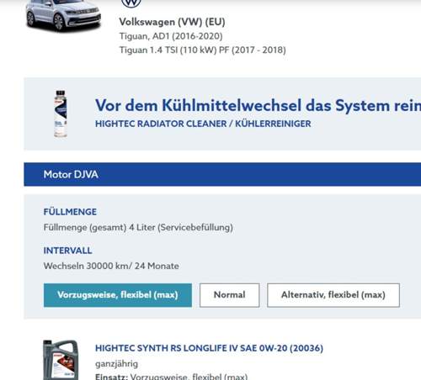The width and height of the screenshot is (421, 380).
Task: Select the Vorzugsweise, flexibel (max) option
Action: (118, 295)
